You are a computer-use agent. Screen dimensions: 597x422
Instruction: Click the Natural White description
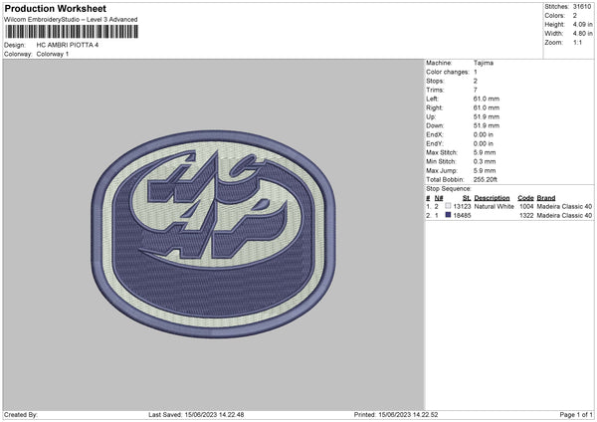495,206
